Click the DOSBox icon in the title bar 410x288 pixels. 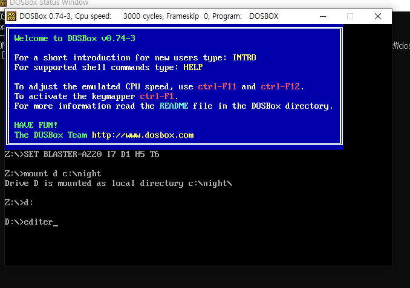point(11,16)
